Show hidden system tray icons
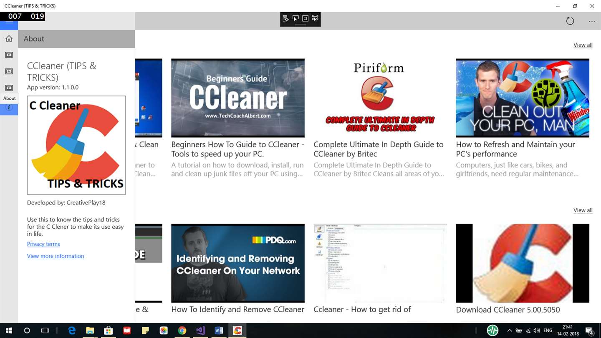 [509, 330]
